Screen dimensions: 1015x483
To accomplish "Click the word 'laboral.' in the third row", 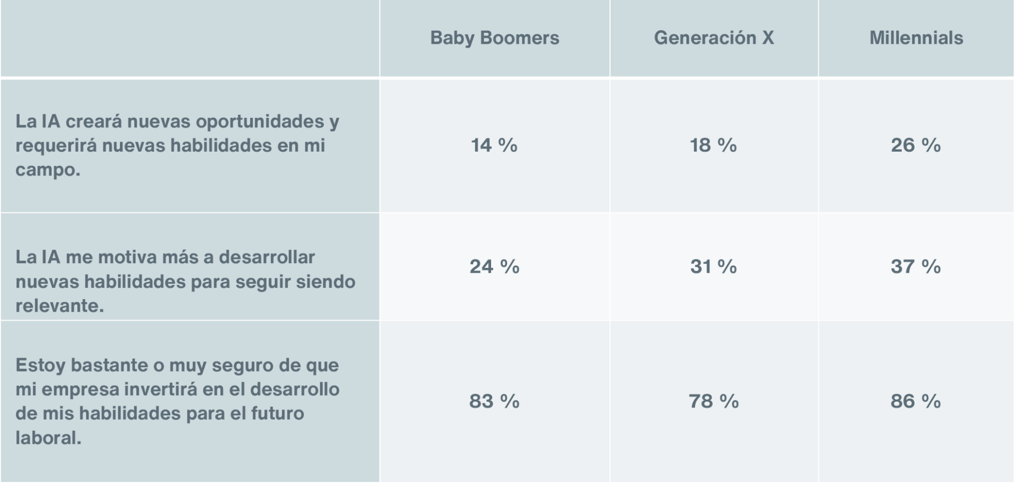I will pos(49,438).
